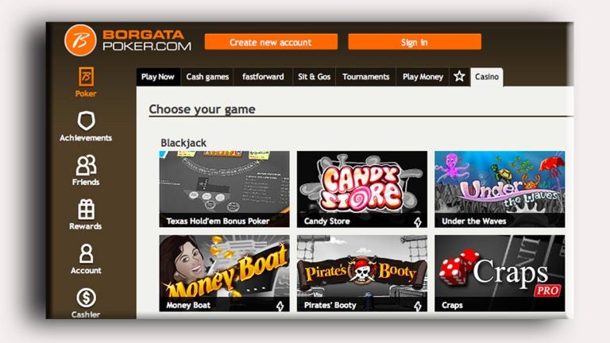Switch to the Tournaments tab
This screenshot has width=610, height=343.
(x=365, y=76)
